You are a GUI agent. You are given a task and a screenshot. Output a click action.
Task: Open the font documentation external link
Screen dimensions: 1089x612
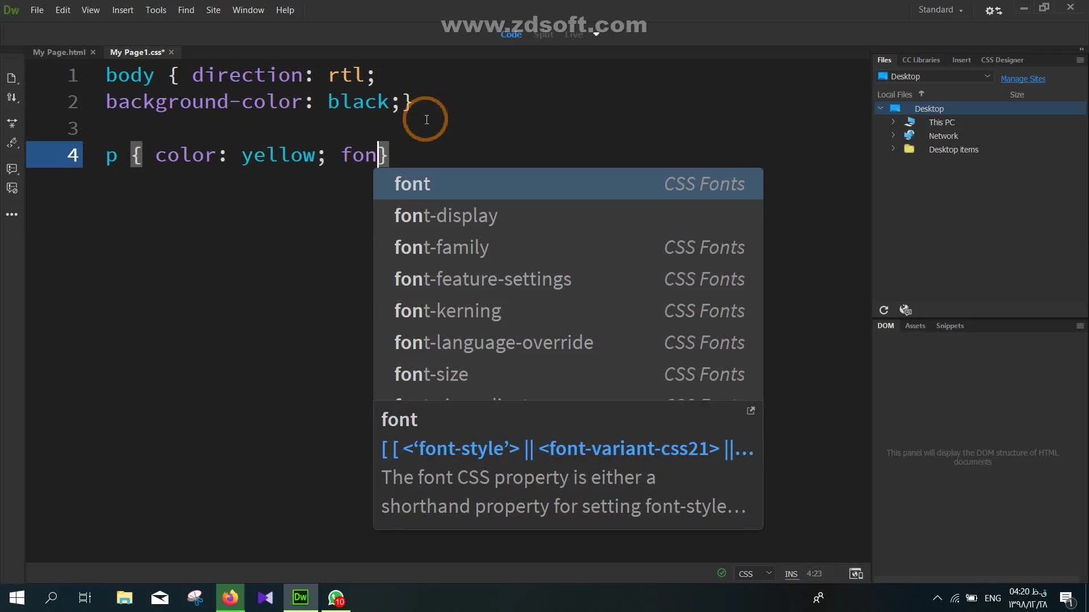point(750,411)
